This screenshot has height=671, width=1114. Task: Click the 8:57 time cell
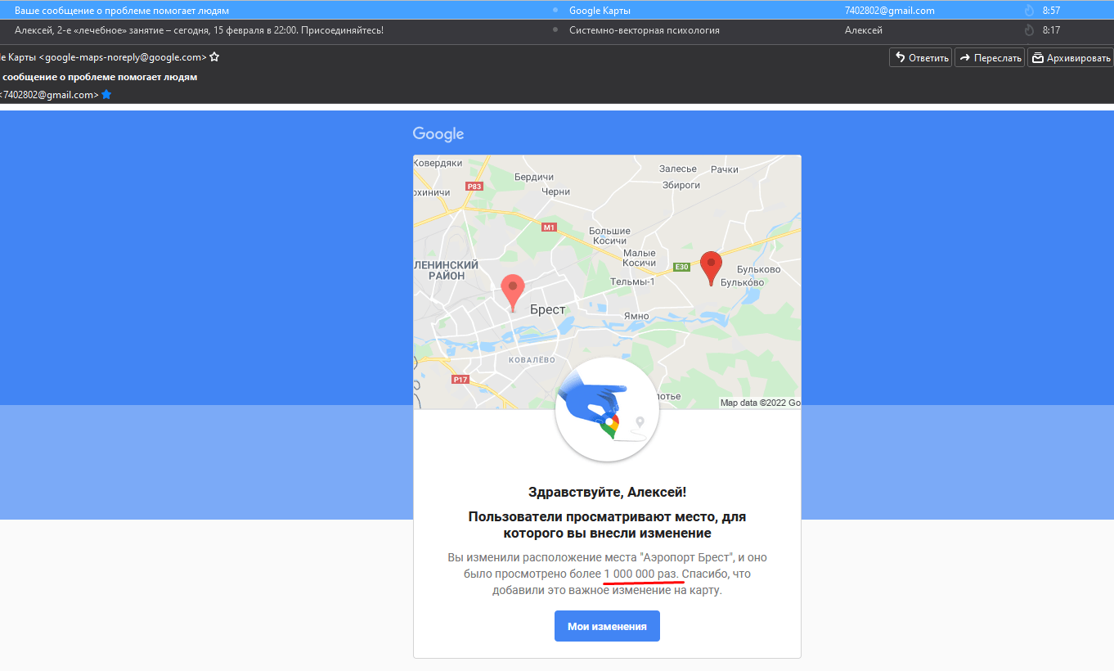(1051, 11)
